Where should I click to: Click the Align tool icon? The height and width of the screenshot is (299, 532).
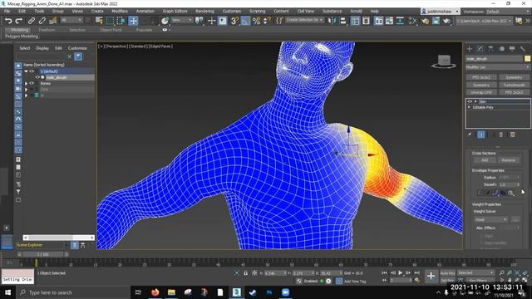(x=343, y=21)
